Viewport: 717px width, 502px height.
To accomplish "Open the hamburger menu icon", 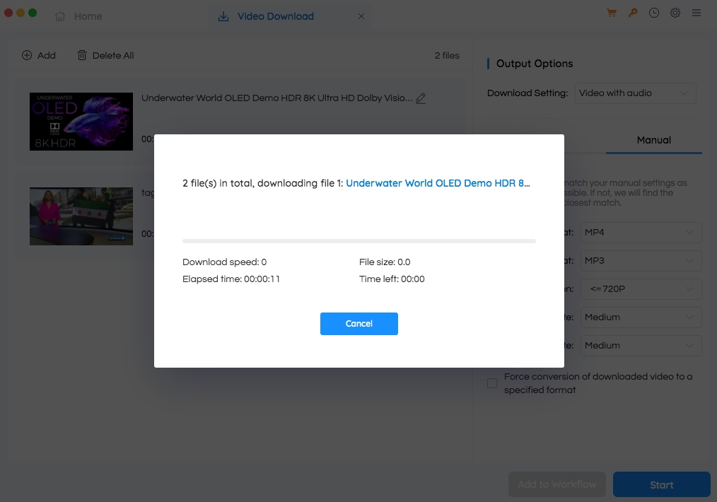I will [x=696, y=13].
